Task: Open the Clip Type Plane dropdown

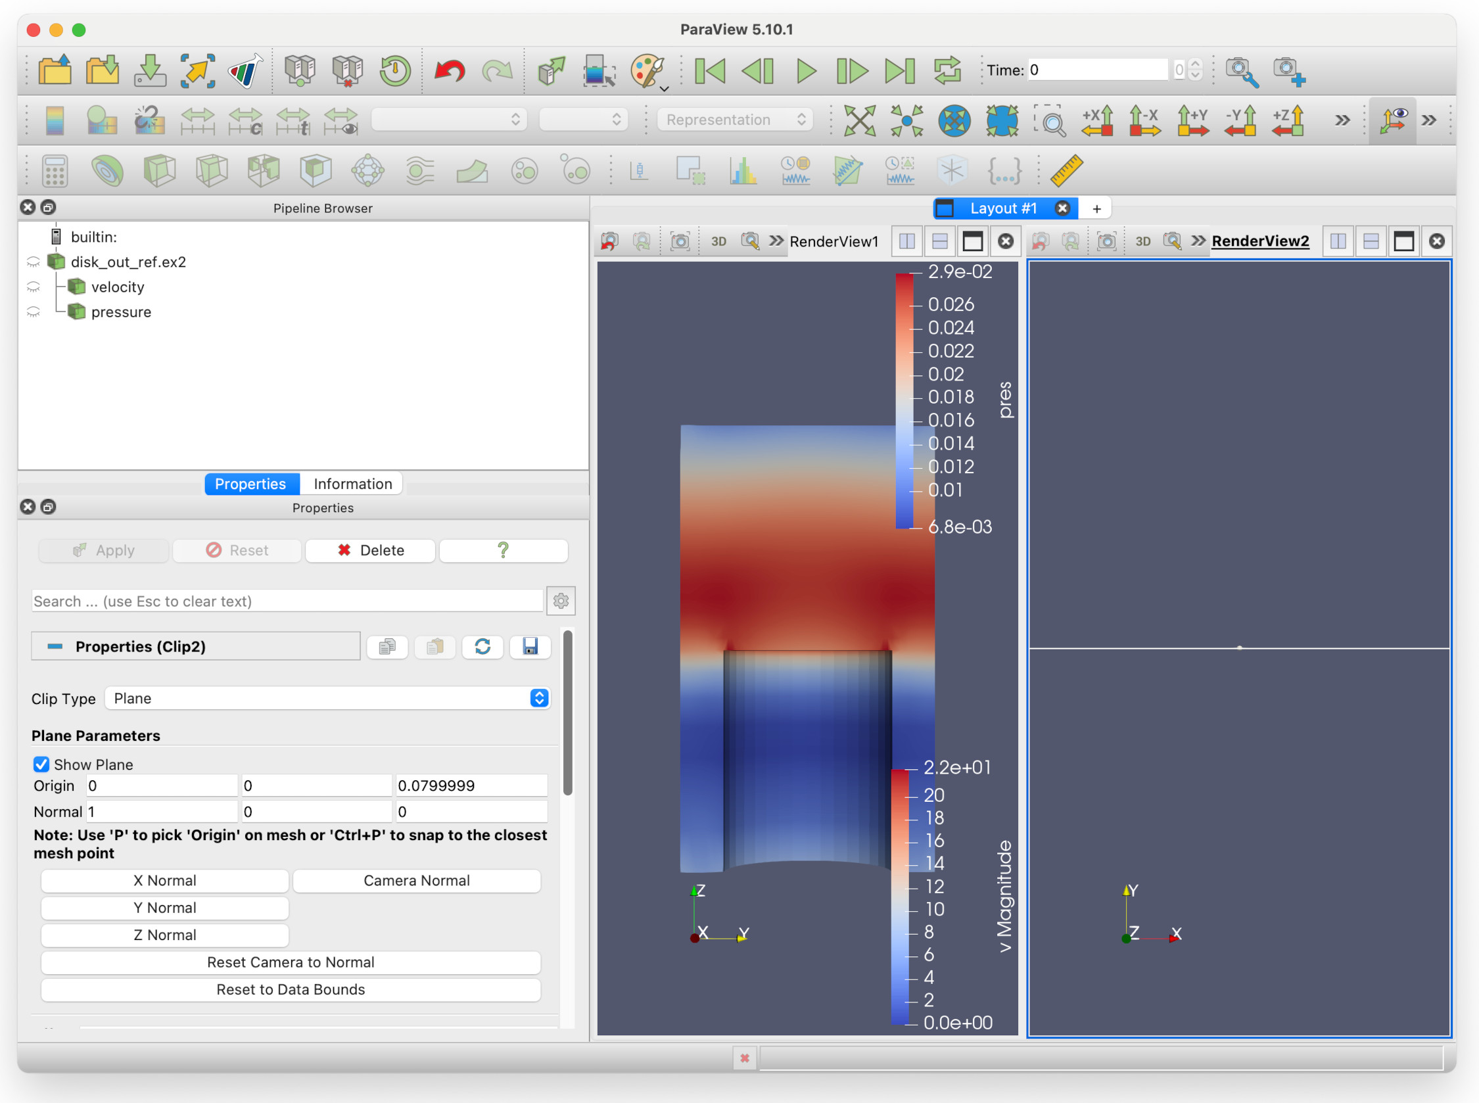Action: pos(328,698)
